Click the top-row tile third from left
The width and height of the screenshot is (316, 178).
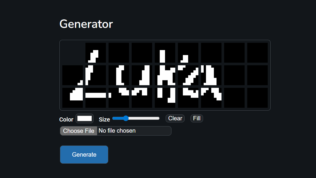click(119, 53)
